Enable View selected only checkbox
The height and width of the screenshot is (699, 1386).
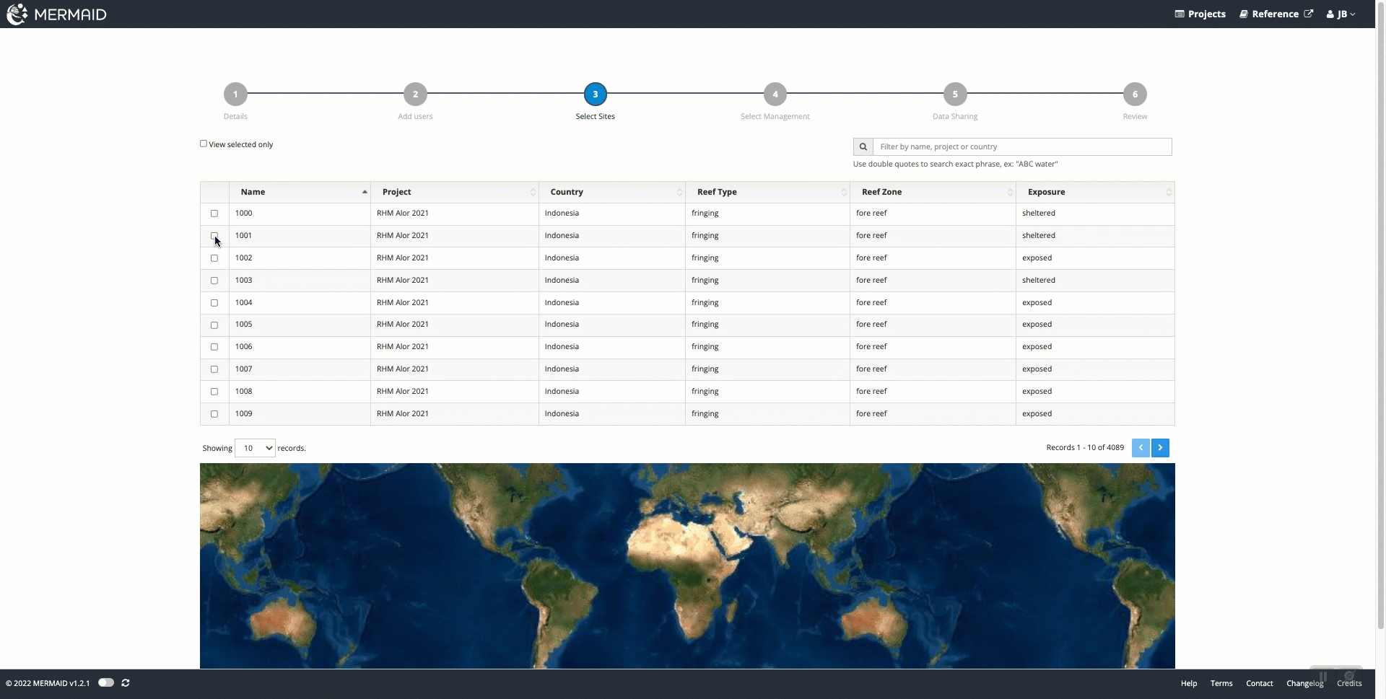pyautogui.click(x=204, y=144)
